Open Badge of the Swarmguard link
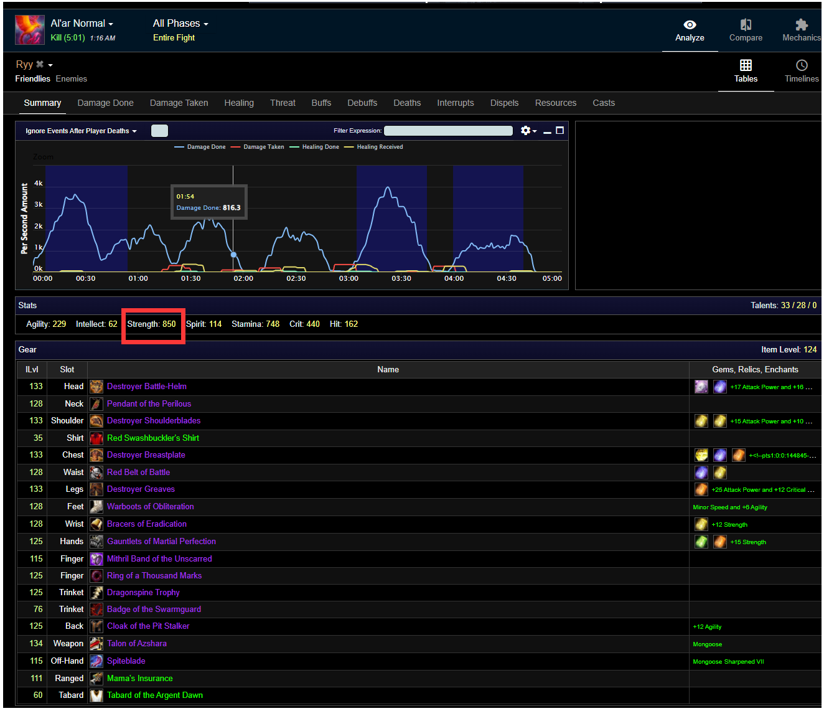The image size is (824, 711). (x=154, y=610)
